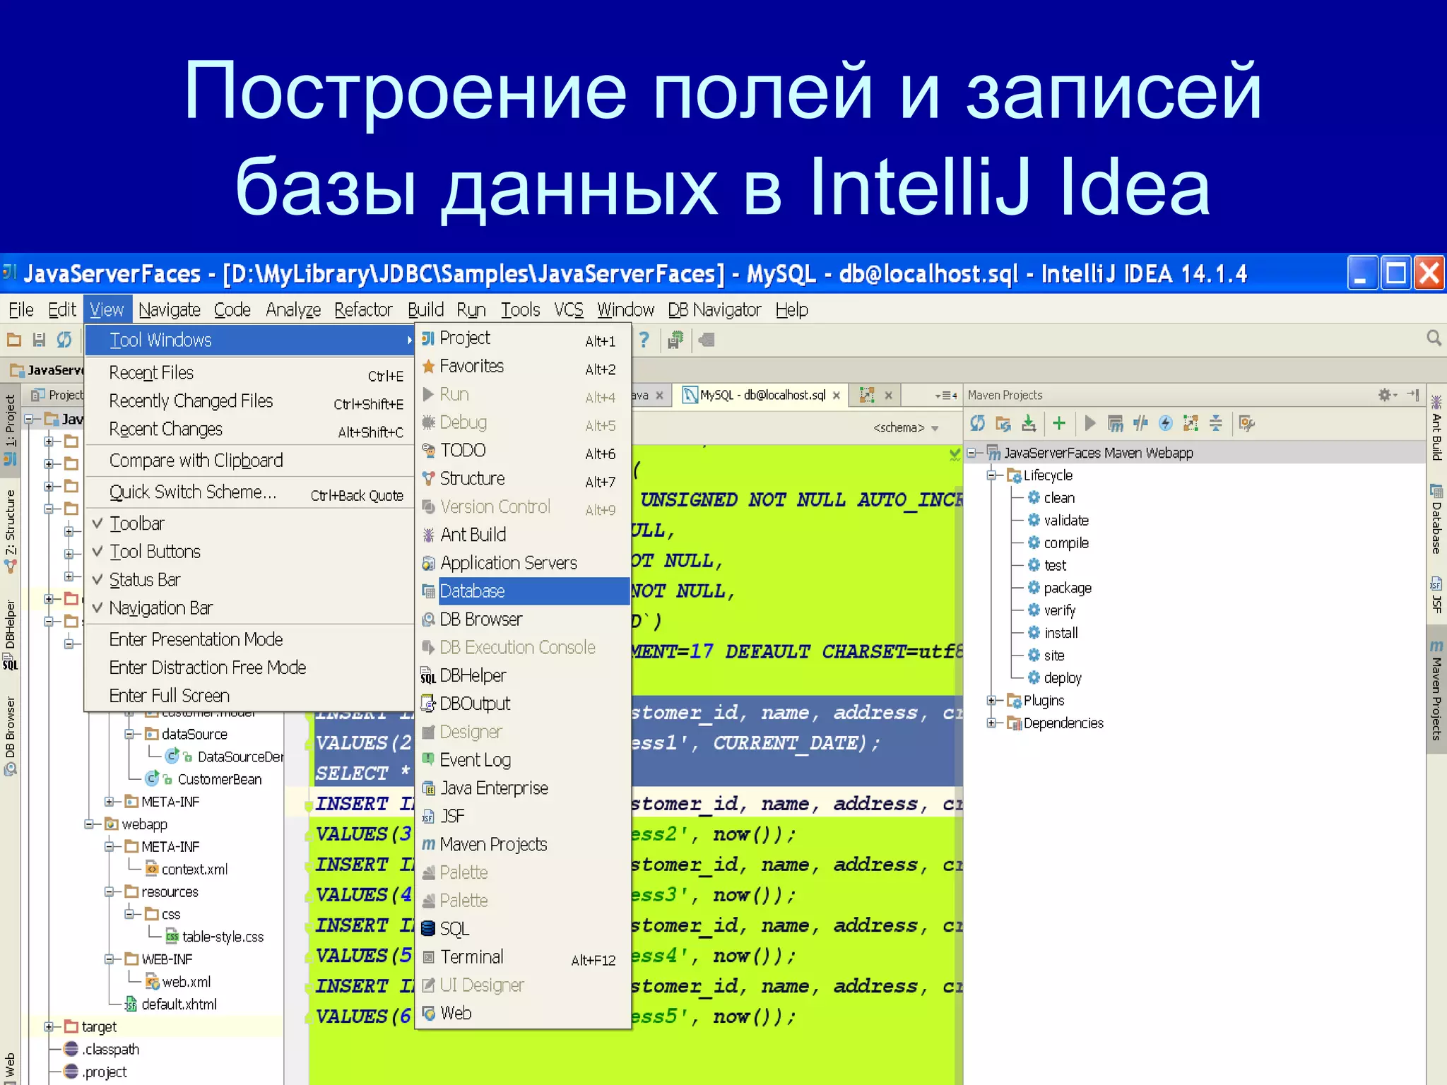Open DB Browser from Tool Windows submenu
Screen dimensions: 1447x1085
[523, 619]
